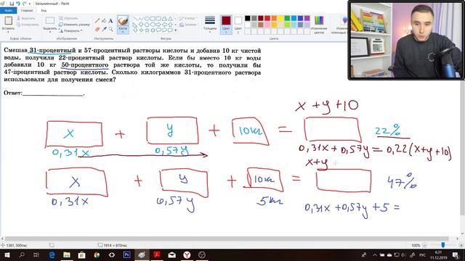Expand the Выделить selection dropdown arrow
Viewport: 465px width, 261px height.
[x=50, y=31]
